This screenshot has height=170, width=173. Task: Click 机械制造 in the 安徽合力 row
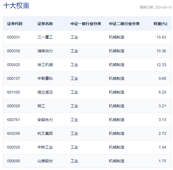pos(116,120)
